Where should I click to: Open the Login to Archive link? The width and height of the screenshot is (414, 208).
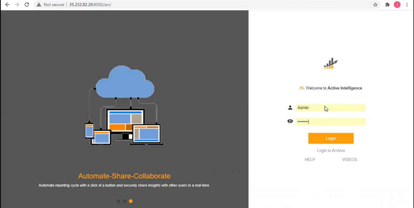[331, 151]
